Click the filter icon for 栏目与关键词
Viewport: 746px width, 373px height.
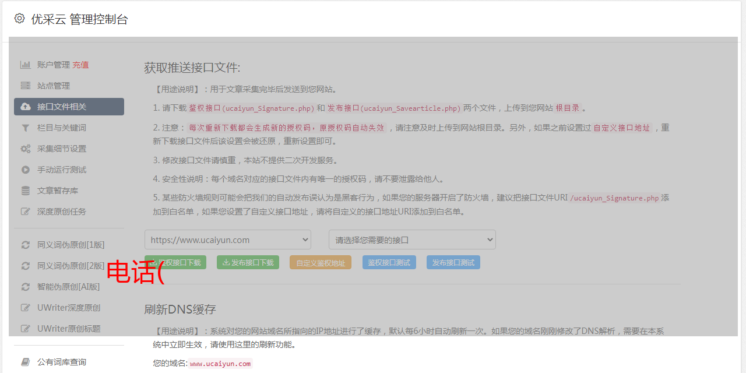[26, 128]
